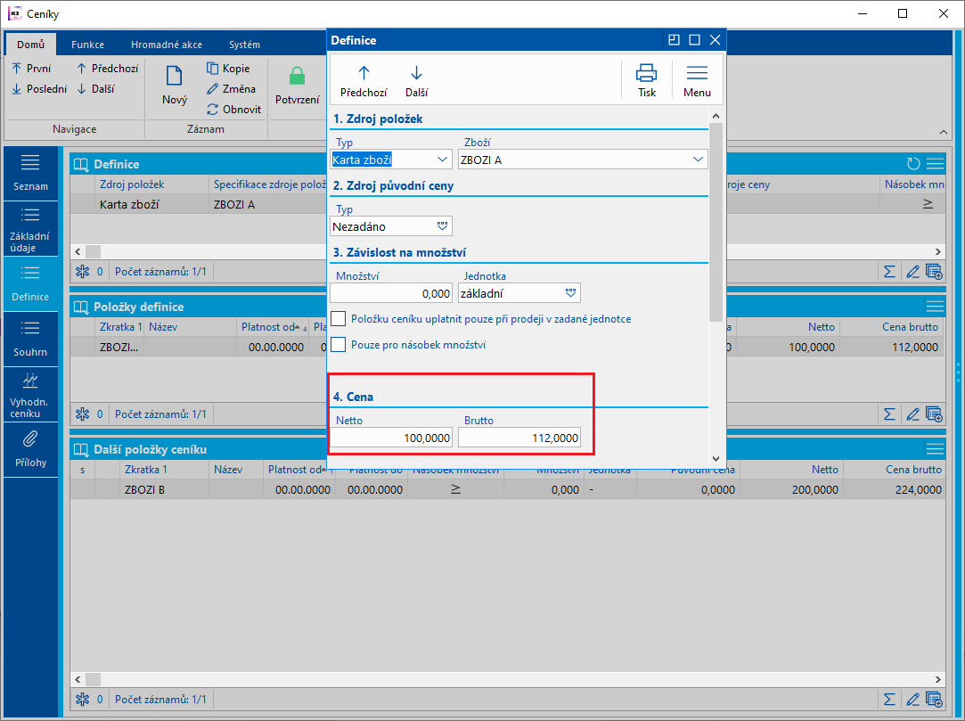Go to first record with První
This screenshot has height=721, width=965.
[x=31, y=69]
